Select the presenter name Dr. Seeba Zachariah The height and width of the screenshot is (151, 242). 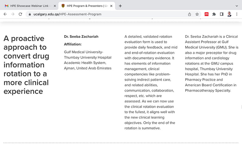pos(81,37)
